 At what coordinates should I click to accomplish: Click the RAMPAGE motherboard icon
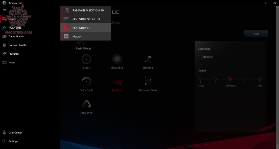(67, 10)
